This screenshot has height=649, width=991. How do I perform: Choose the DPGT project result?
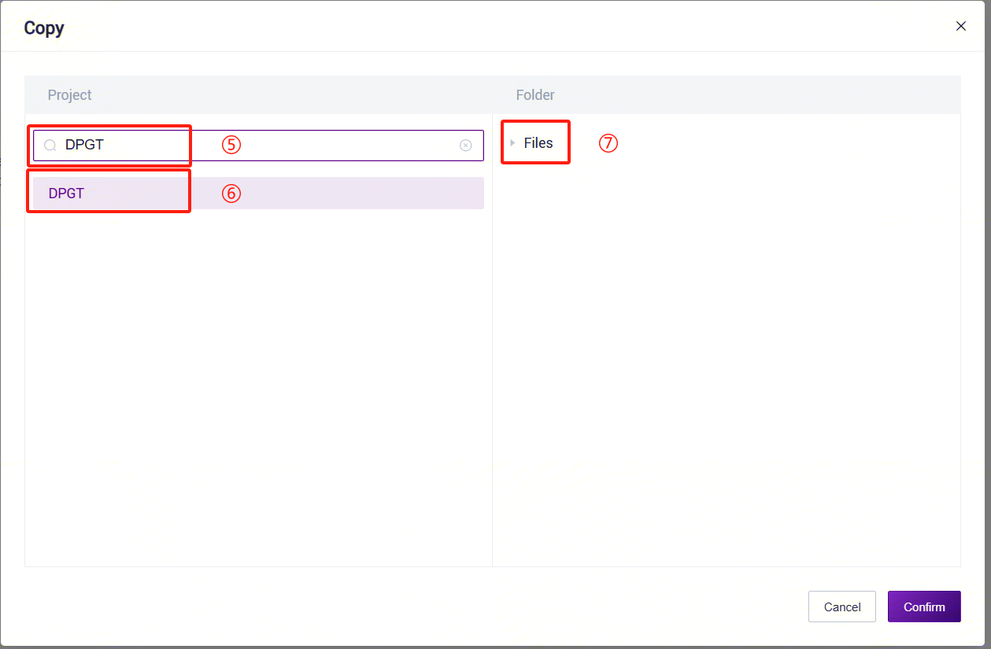[x=258, y=193]
